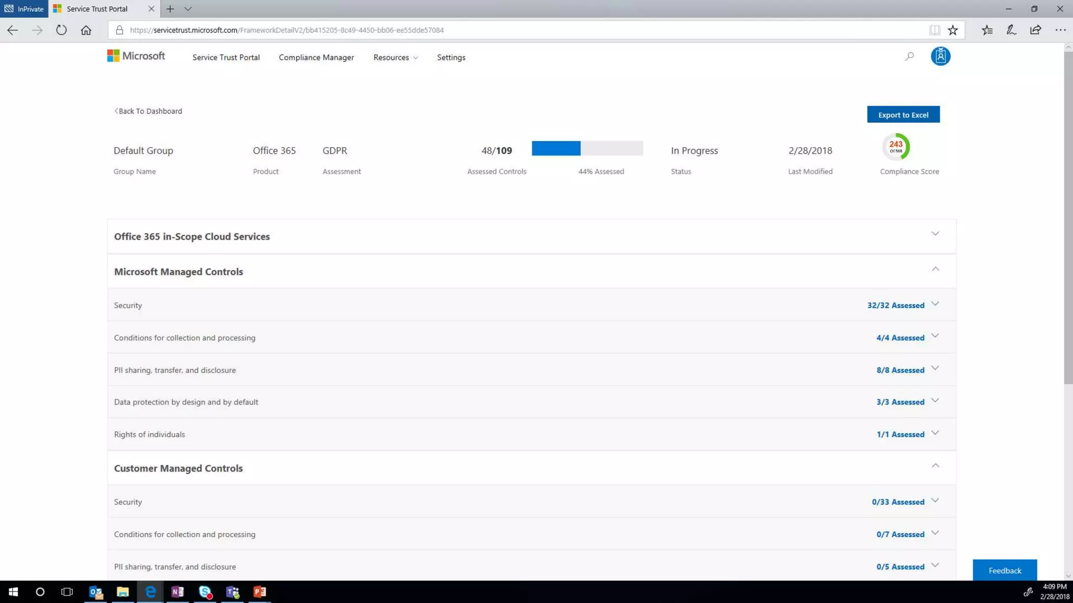The width and height of the screenshot is (1073, 603).
Task: Open the reading view icon
Action: click(935, 30)
